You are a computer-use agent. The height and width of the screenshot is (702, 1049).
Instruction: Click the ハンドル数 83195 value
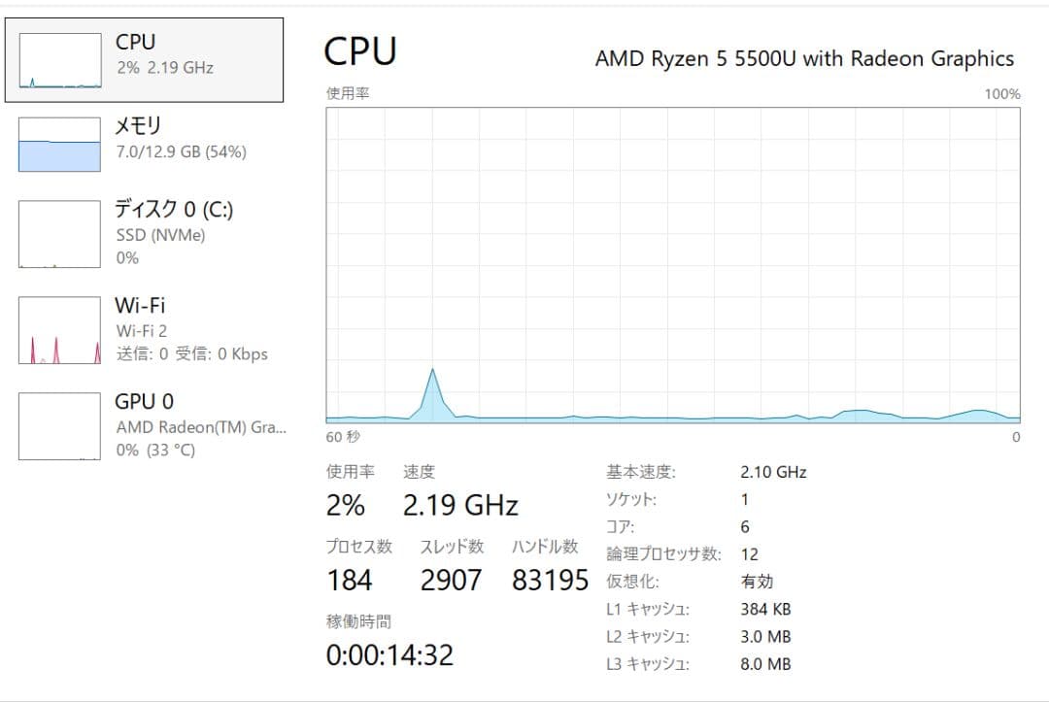pyautogui.click(x=549, y=580)
